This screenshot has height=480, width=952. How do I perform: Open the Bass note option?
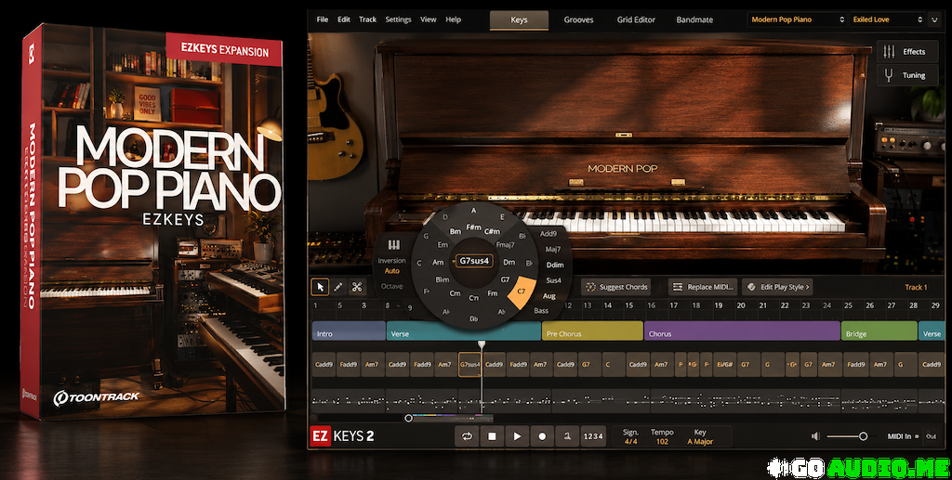click(x=541, y=311)
